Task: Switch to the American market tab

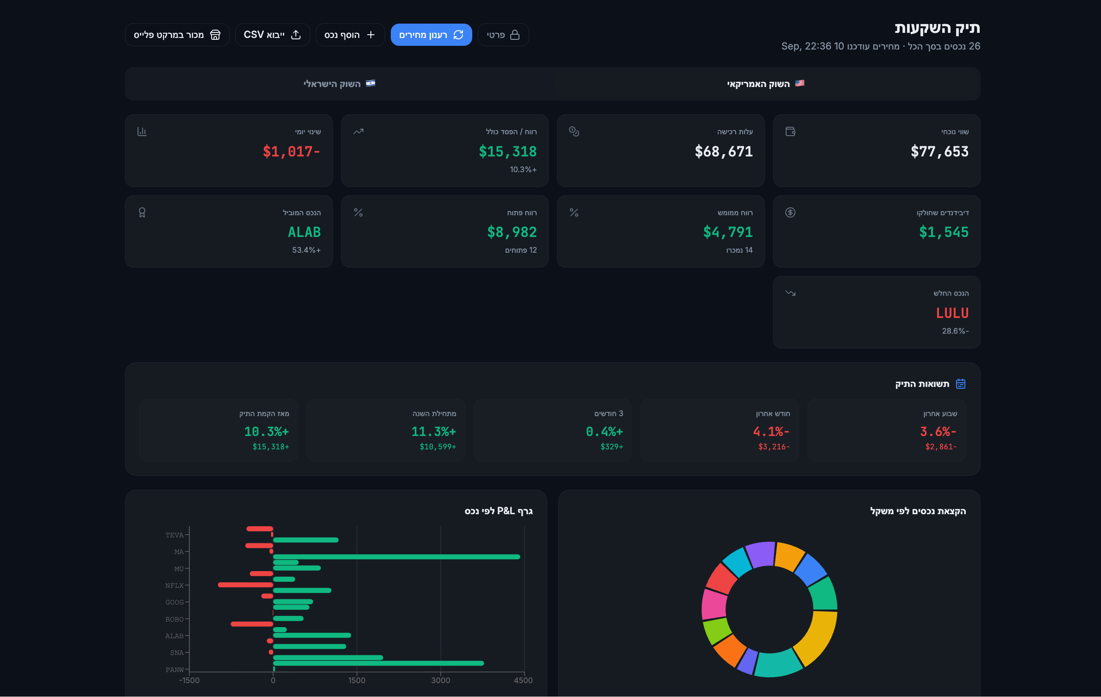Action: pyautogui.click(x=766, y=84)
